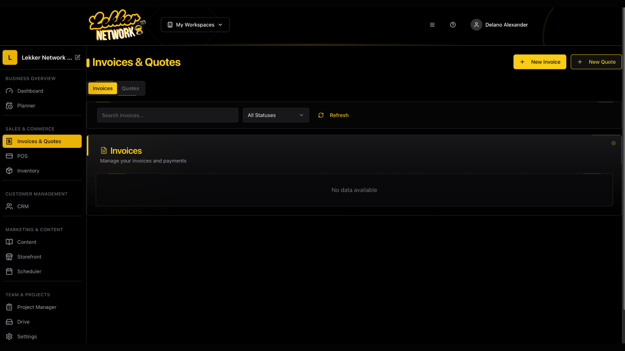Image resolution: width=625 pixels, height=351 pixels.
Task: Select the Invoices tab
Action: 103,88
